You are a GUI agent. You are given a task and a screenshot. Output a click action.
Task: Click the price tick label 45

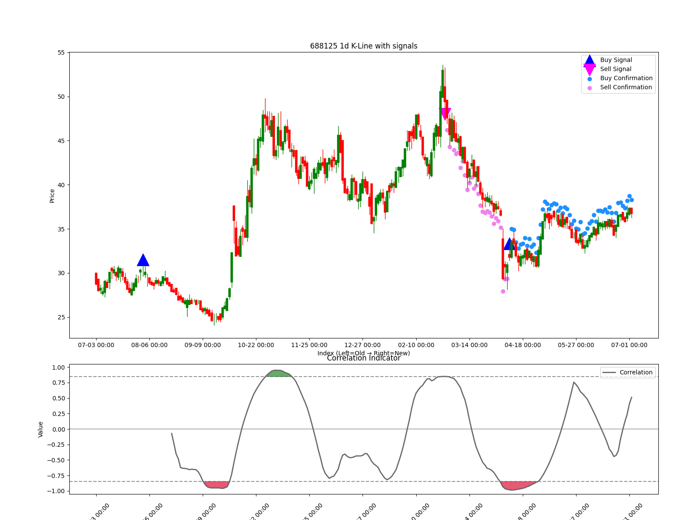point(61,141)
